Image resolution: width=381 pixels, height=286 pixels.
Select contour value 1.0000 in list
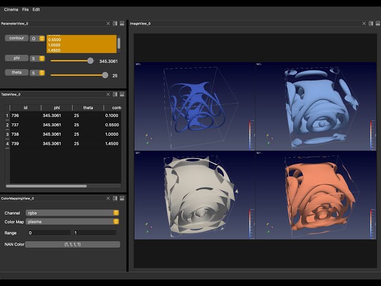coord(82,45)
